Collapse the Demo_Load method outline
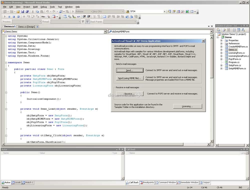The image size is (250, 190). (x=6, y=109)
